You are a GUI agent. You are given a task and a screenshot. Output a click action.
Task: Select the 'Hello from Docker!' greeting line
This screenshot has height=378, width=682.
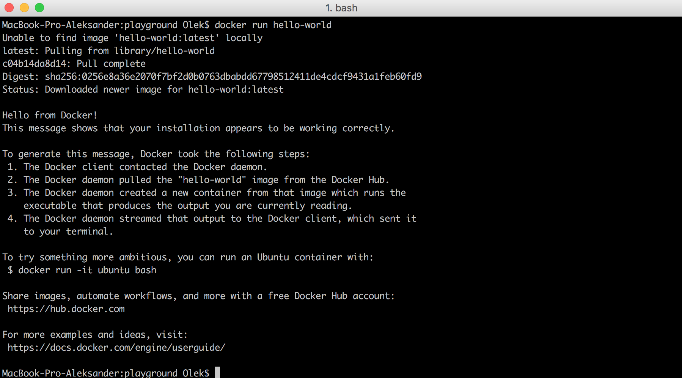coord(50,115)
